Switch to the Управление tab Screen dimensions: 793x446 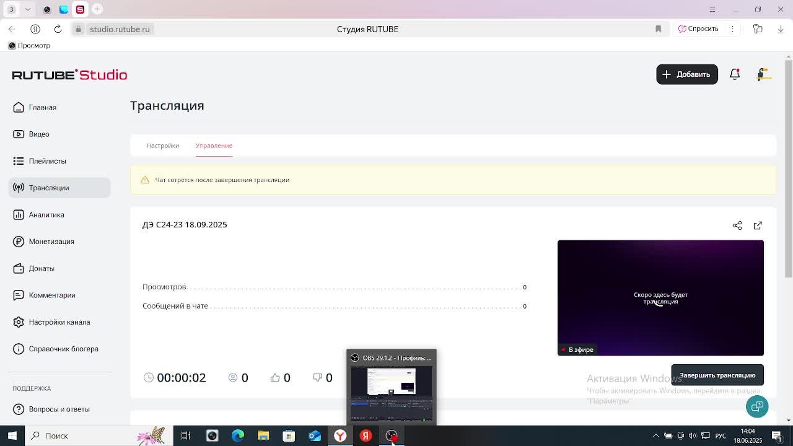[214, 146]
